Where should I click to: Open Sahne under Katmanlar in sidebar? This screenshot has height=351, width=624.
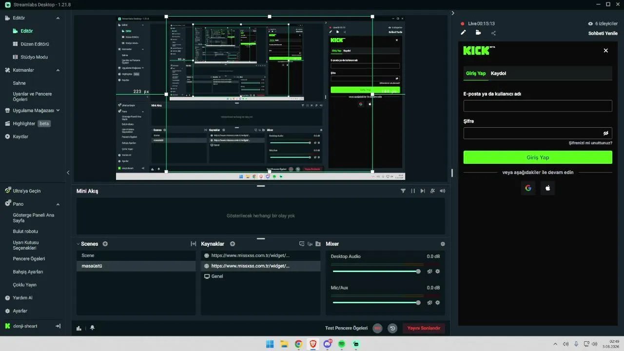(x=19, y=83)
